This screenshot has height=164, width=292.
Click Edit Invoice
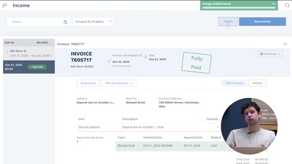[x=234, y=83]
